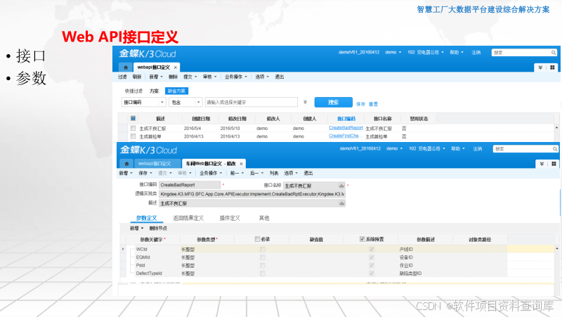
Task: Click scroll-up arrow of parameter grid
Action: (x=556, y=249)
